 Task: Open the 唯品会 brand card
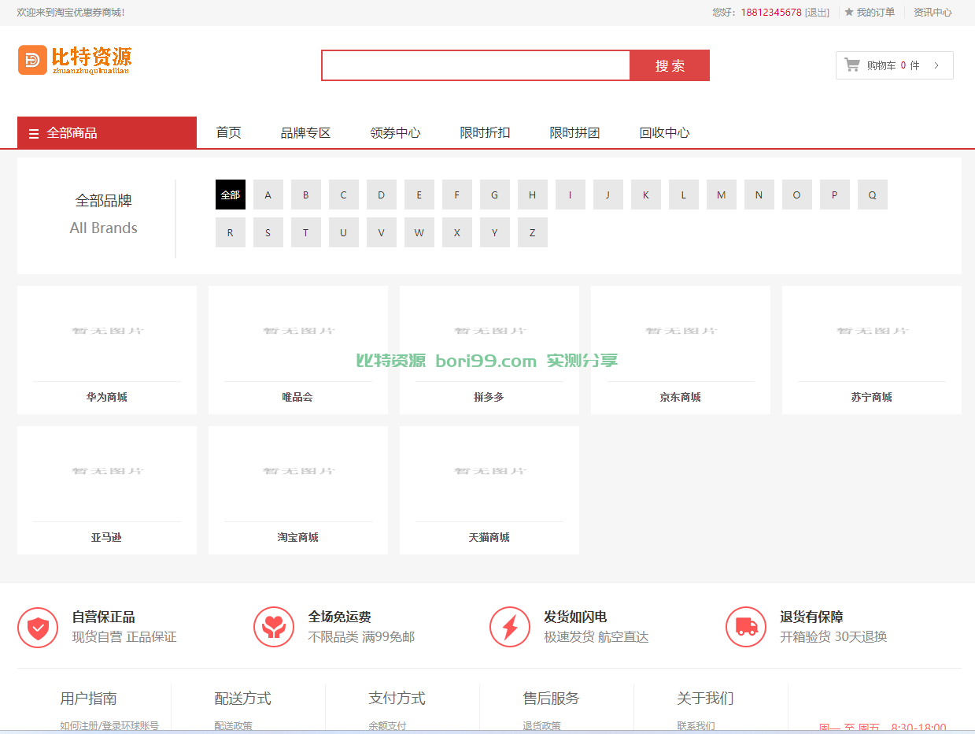coord(298,350)
